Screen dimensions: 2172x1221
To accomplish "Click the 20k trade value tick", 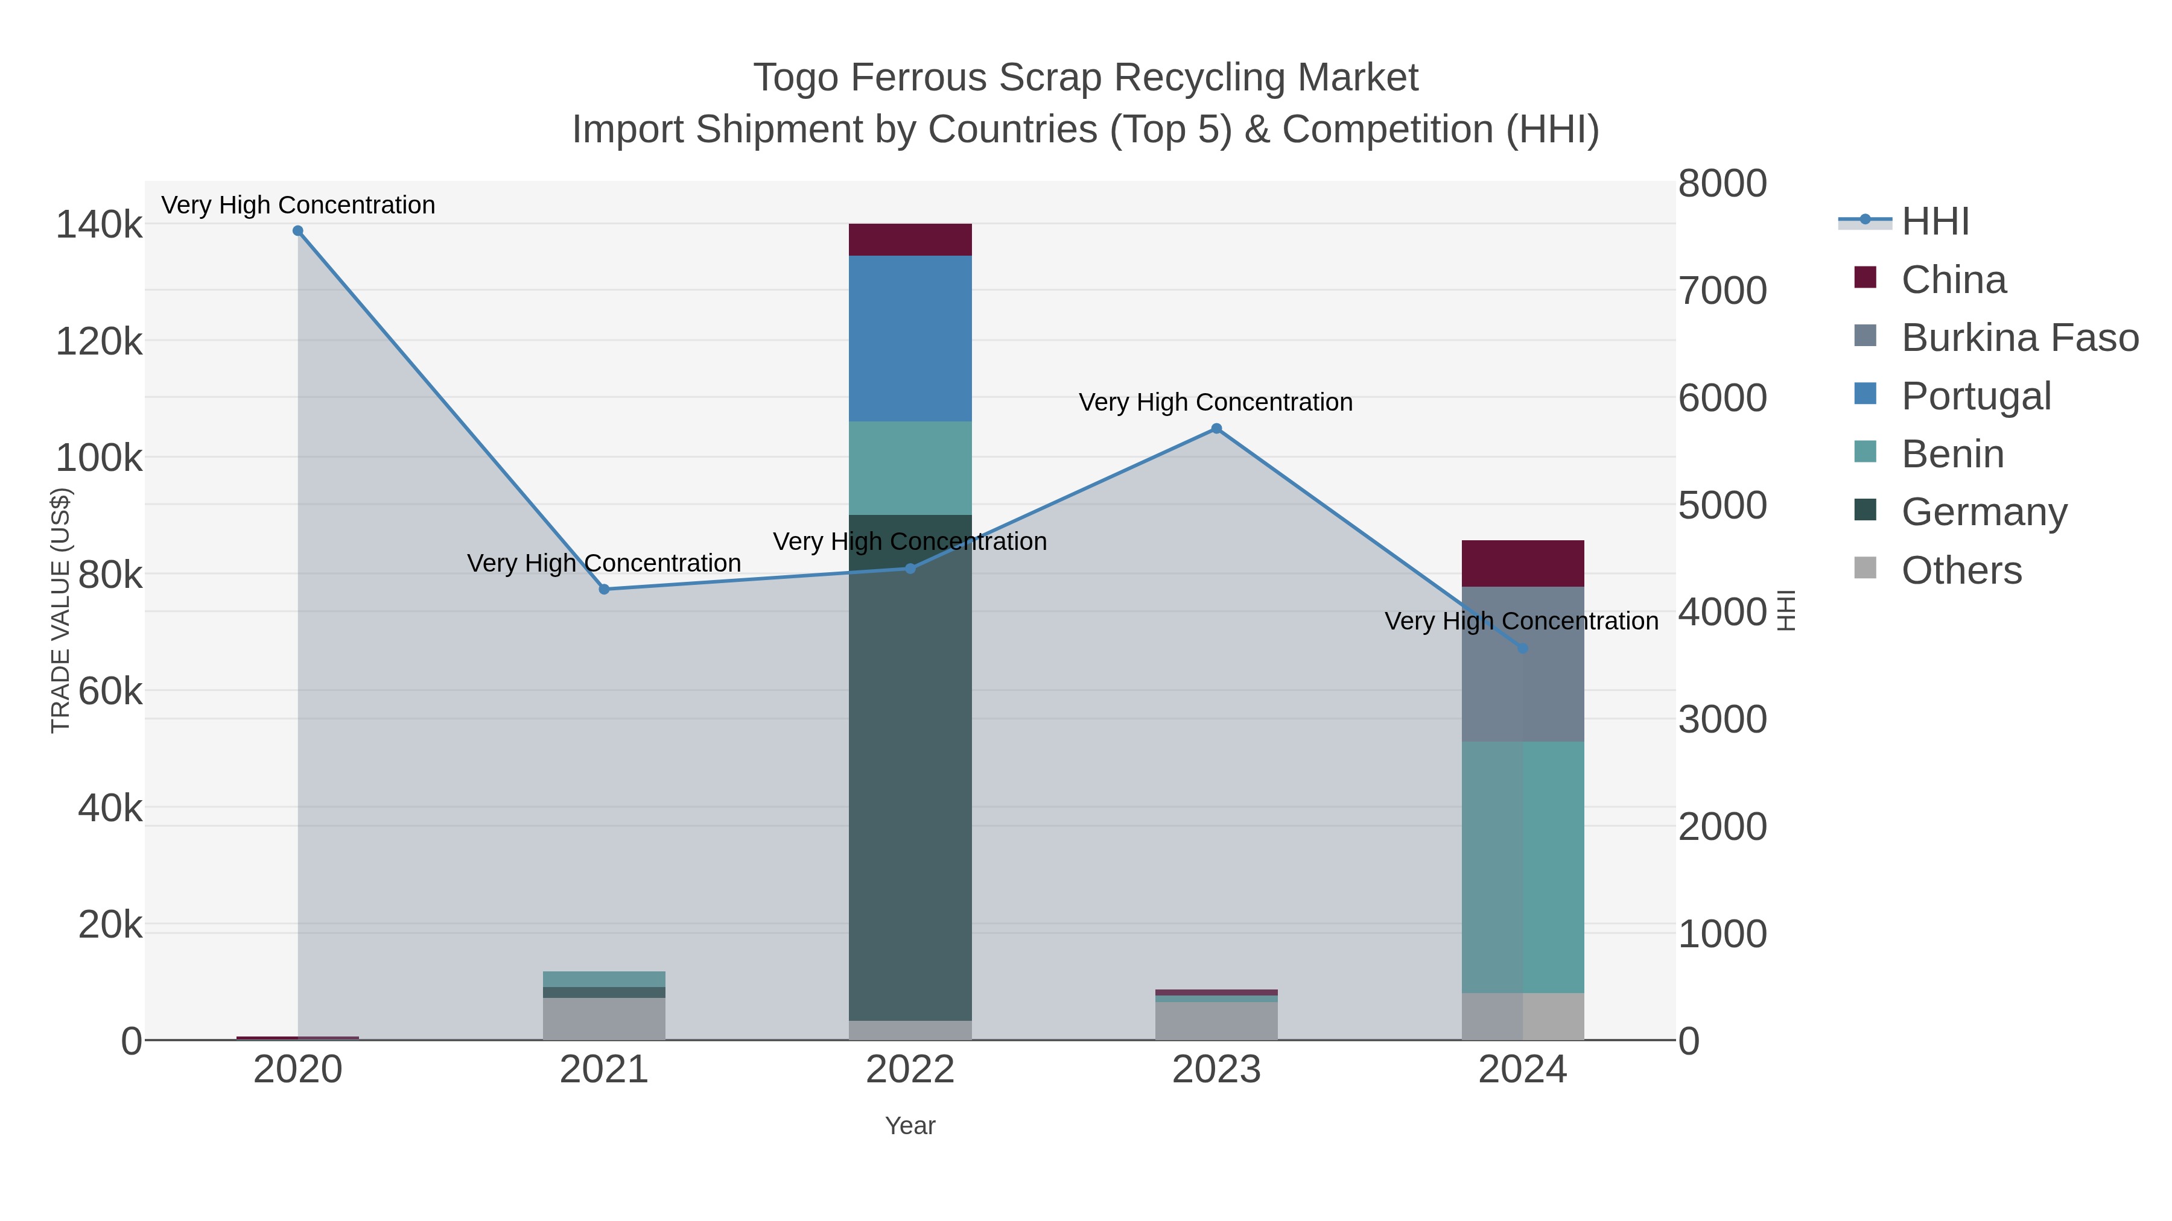I will (110, 925).
